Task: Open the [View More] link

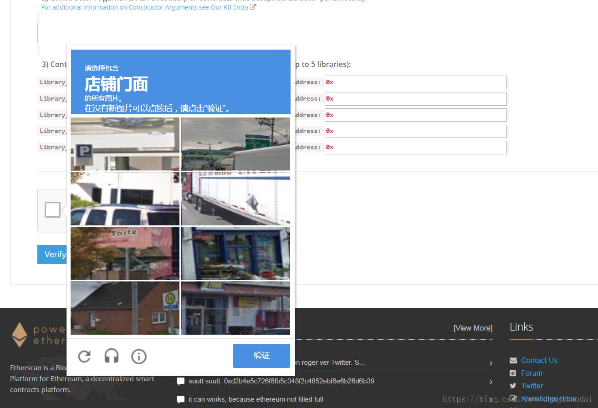Action: [x=473, y=328]
